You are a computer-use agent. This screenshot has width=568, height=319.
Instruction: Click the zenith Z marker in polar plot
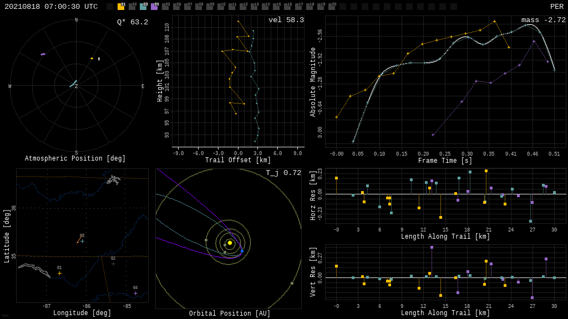click(x=77, y=86)
